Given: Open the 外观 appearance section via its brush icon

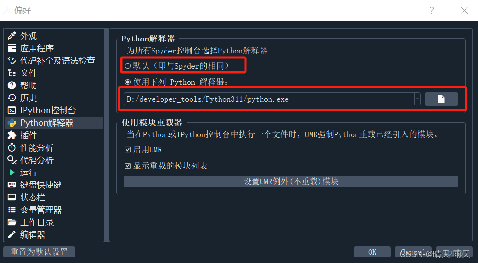Looking at the screenshot, I should click(x=12, y=35).
